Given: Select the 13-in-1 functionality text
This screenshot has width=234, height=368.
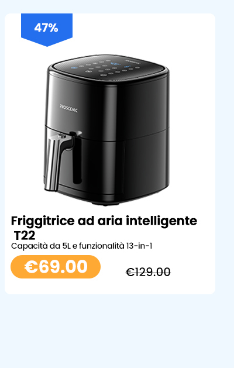Looking at the screenshot, I should point(139,246).
